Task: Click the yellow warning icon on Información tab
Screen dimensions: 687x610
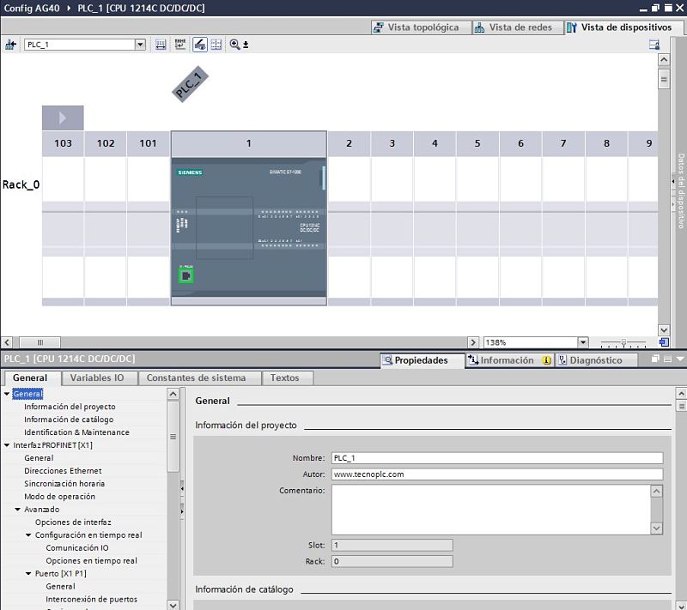Action: tap(544, 359)
